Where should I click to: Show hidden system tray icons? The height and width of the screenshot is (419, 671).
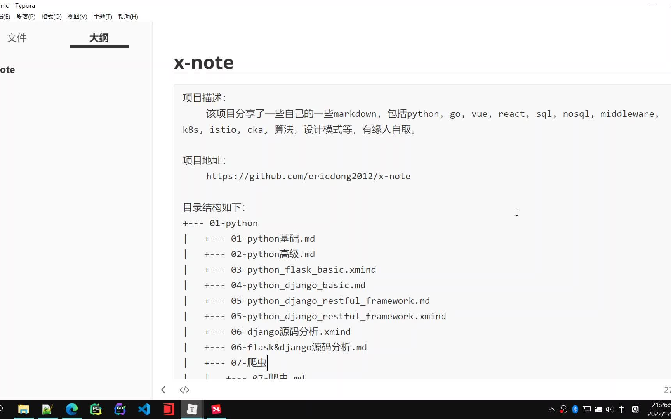551,409
